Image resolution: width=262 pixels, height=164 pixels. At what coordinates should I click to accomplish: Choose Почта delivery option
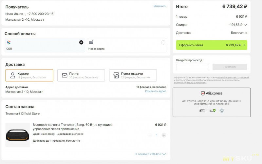click(x=81, y=75)
